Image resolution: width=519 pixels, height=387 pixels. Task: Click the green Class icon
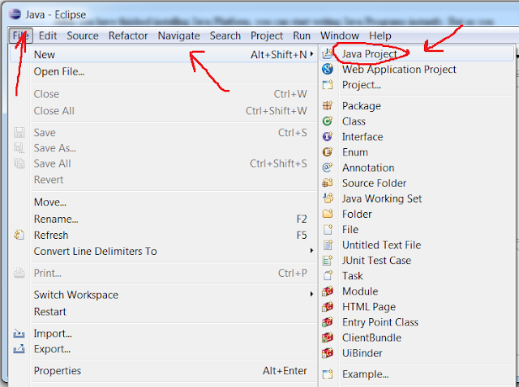pos(328,121)
